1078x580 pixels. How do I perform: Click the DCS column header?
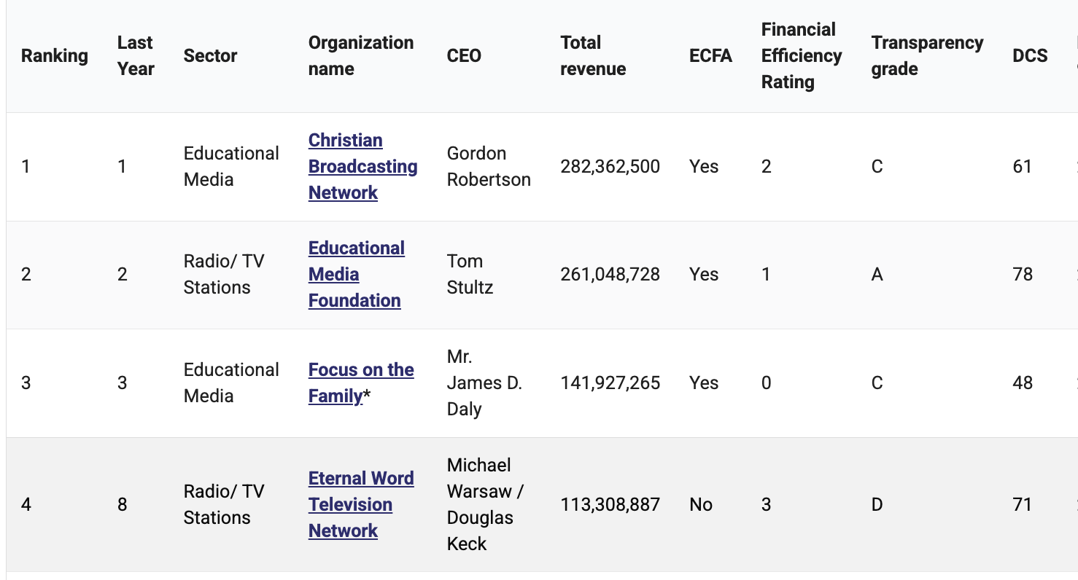(x=1030, y=55)
